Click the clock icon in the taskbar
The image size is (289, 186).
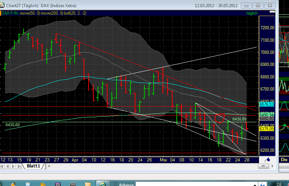click(x=88, y=184)
